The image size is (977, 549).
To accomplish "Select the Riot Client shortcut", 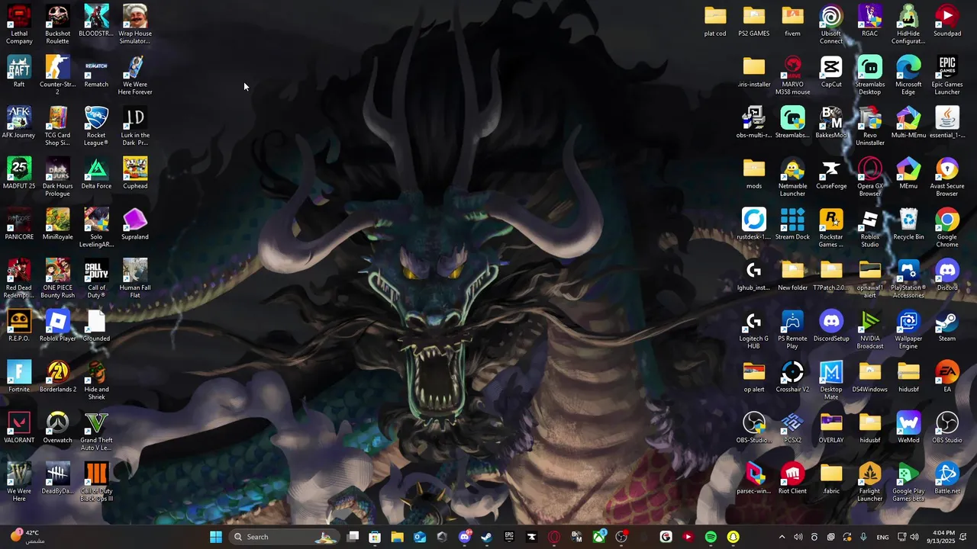I will click(792, 479).
